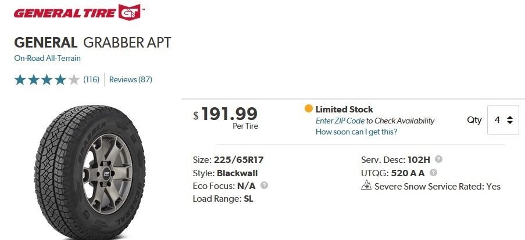Select the first rating star

coord(20,79)
